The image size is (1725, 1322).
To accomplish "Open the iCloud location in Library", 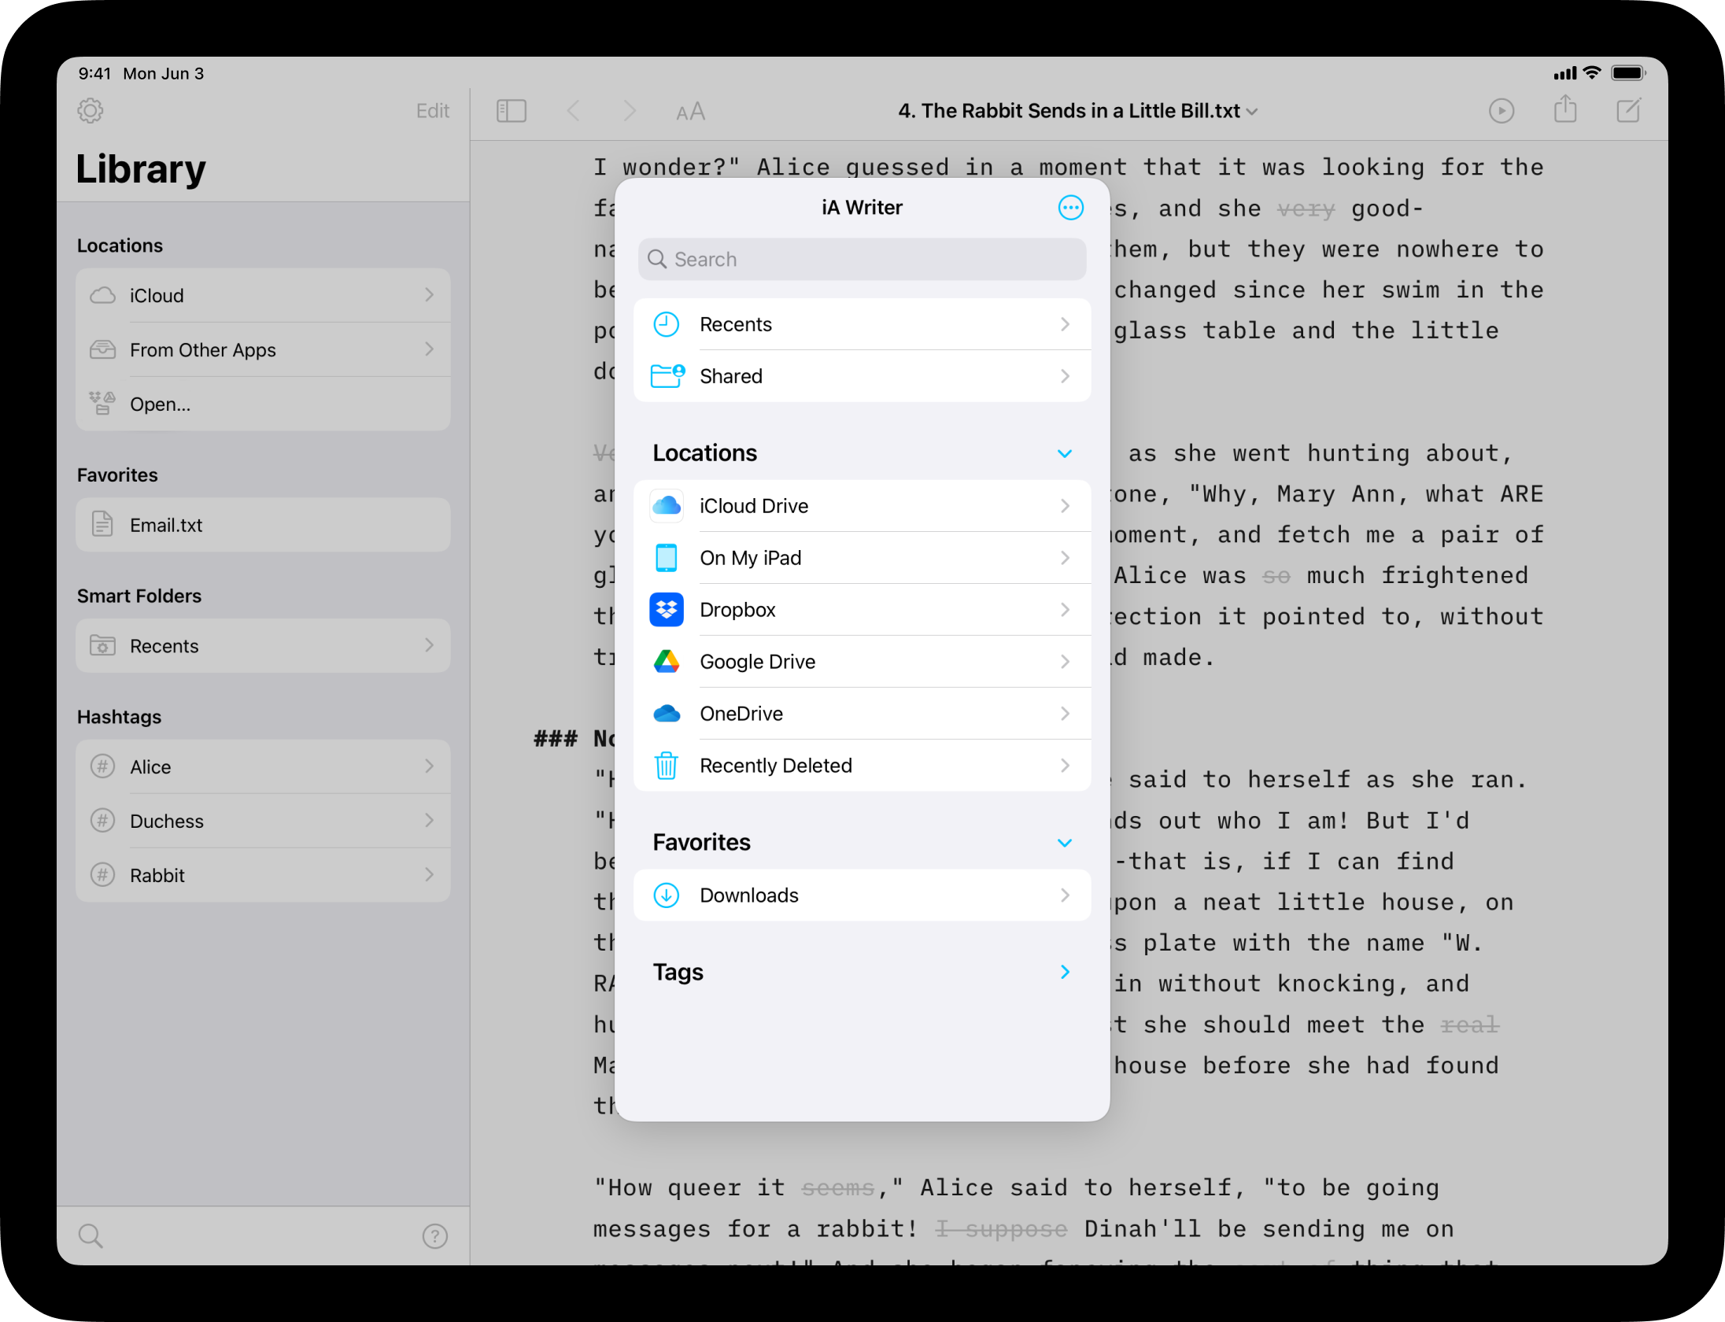I will coord(264,295).
